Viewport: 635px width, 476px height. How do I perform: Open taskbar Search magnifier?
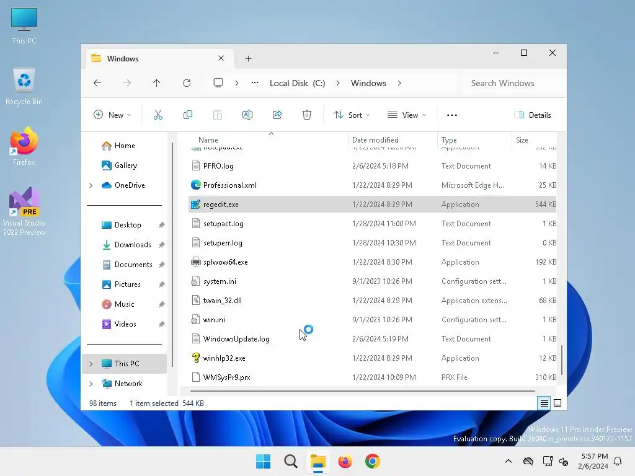[291, 461]
